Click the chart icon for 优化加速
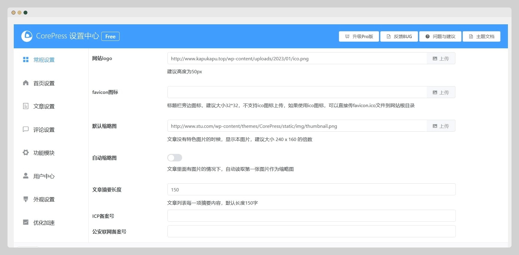Image resolution: width=519 pixels, height=255 pixels. pos(26,222)
